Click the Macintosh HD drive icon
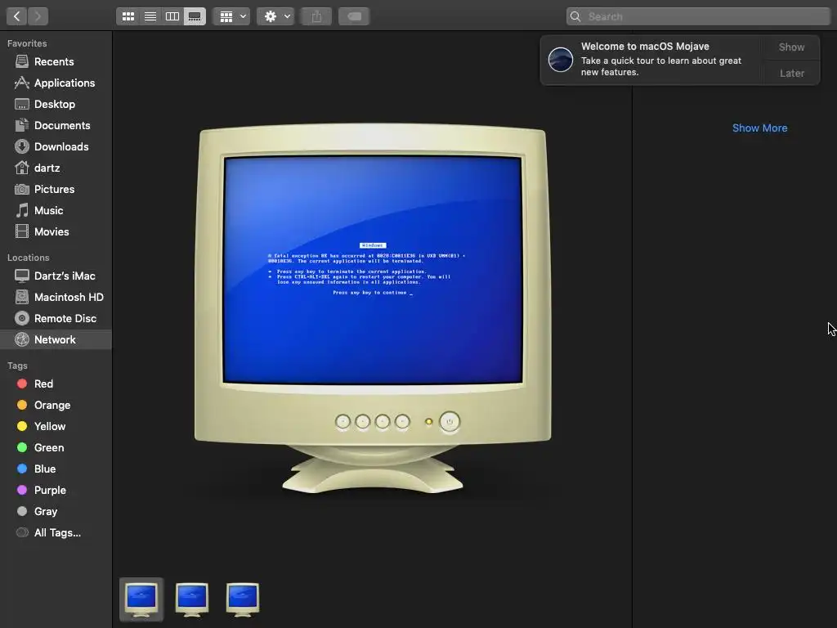Image resolution: width=837 pixels, height=628 pixels. point(22,297)
